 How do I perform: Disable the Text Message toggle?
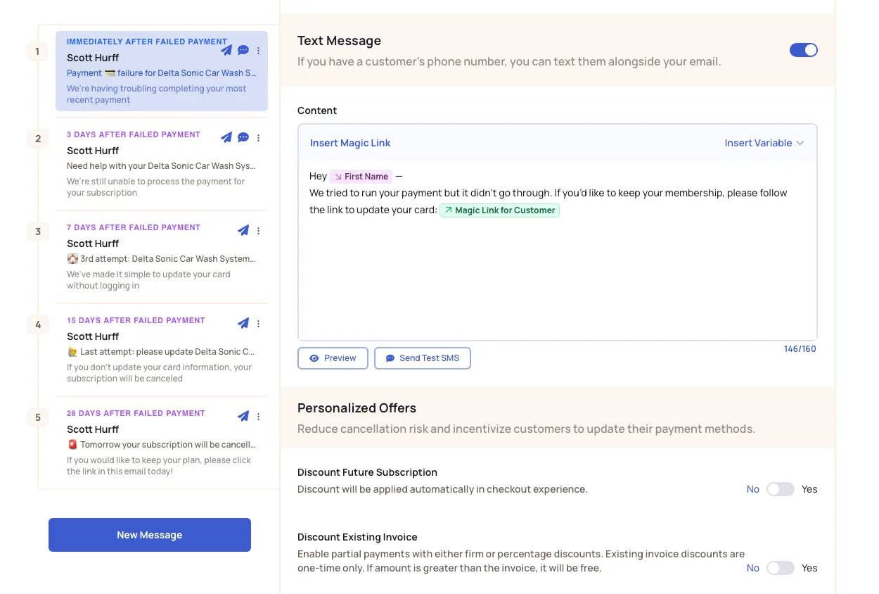coord(803,50)
